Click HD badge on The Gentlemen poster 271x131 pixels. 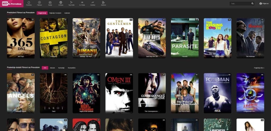(131, 20)
